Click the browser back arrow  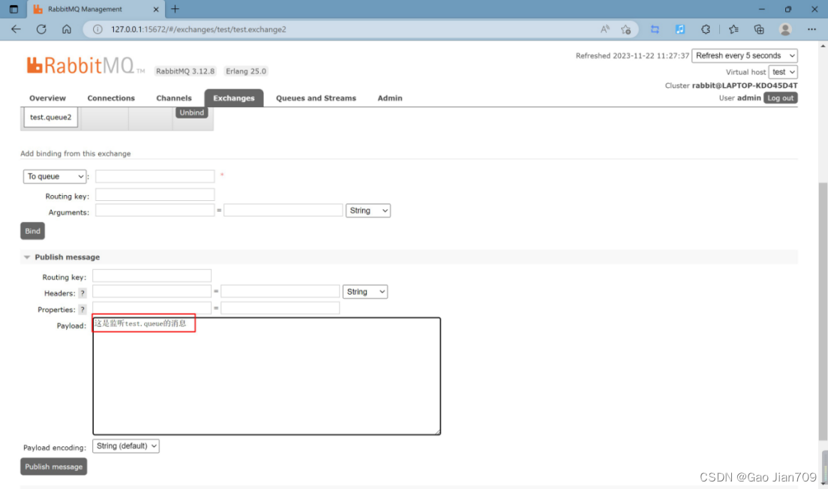(x=16, y=29)
